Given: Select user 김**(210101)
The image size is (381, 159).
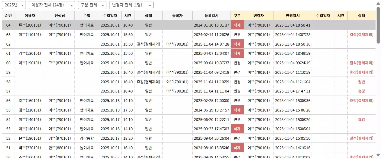Looking at the screenshot, I should tap(30, 110).
